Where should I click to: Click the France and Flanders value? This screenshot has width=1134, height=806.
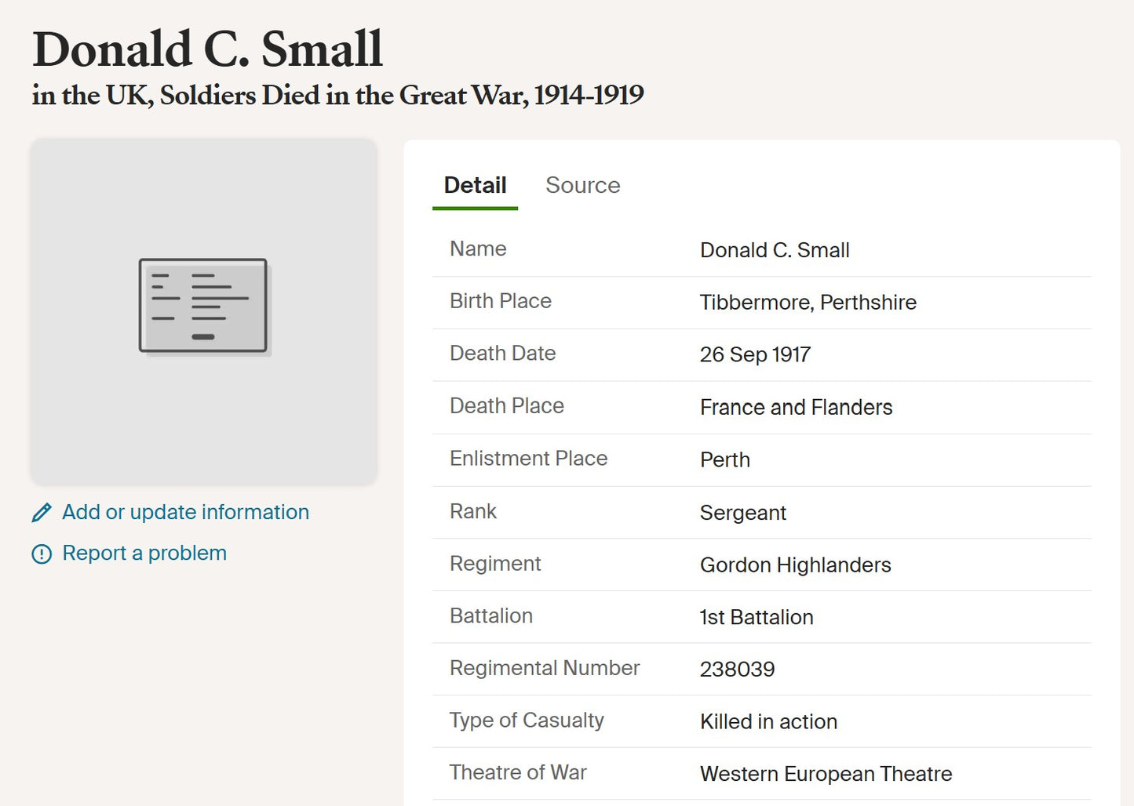[x=796, y=407]
